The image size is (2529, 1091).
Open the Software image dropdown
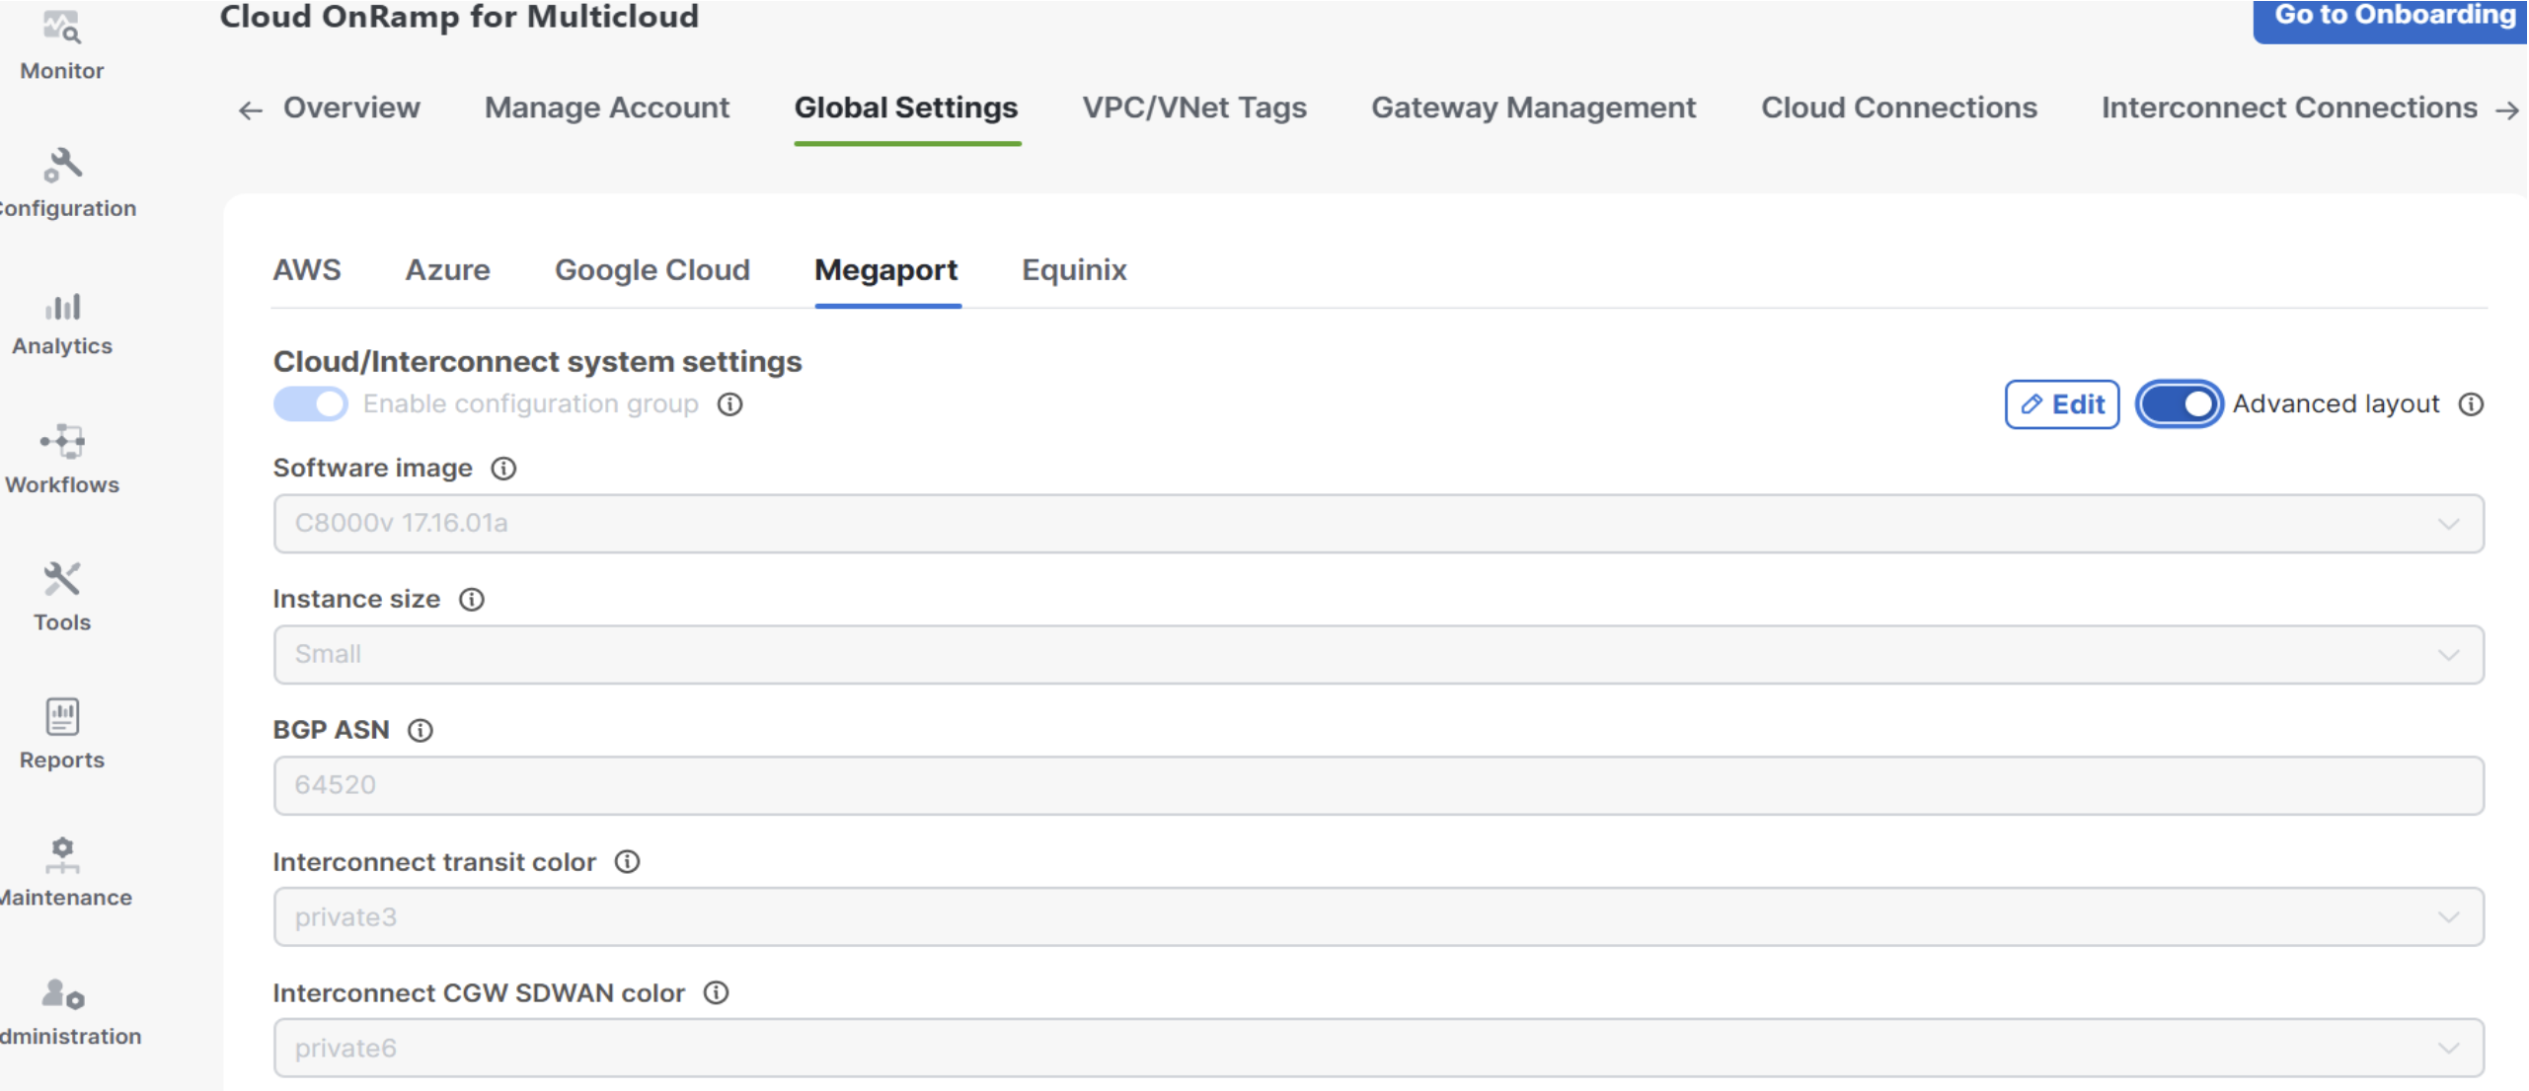click(x=1378, y=524)
